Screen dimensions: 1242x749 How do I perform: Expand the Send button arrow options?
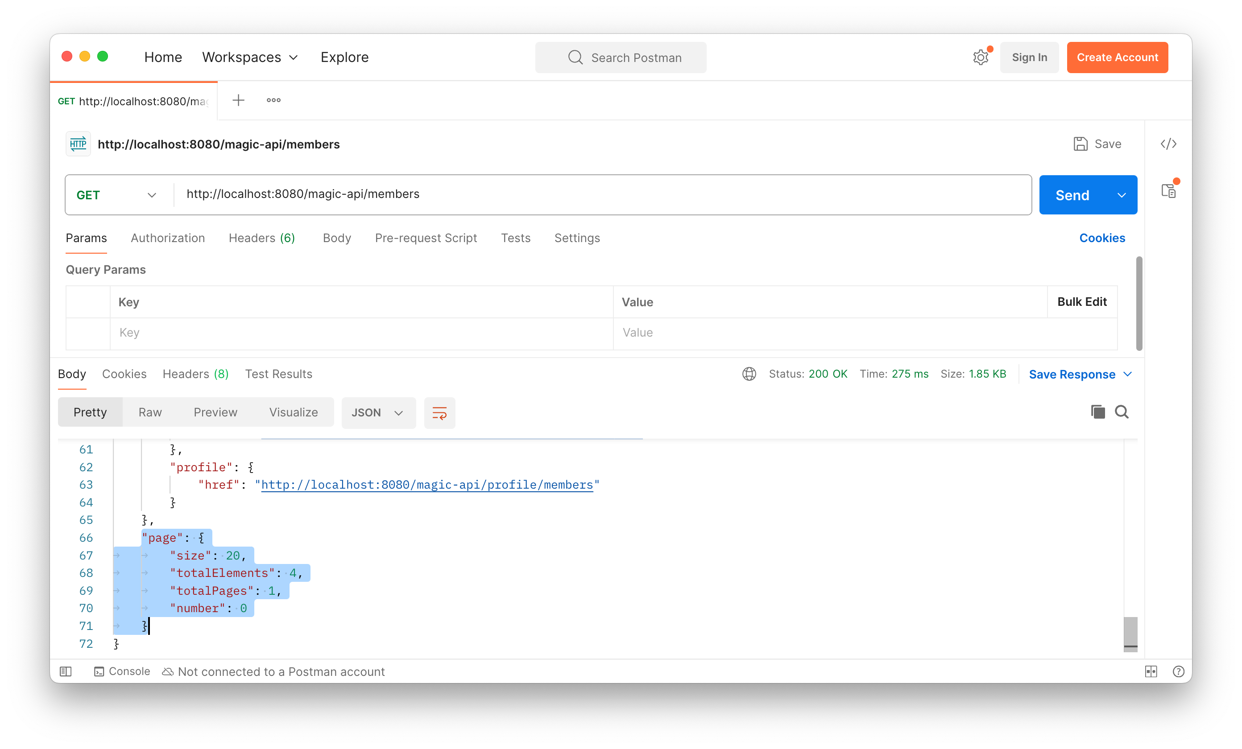1122,195
